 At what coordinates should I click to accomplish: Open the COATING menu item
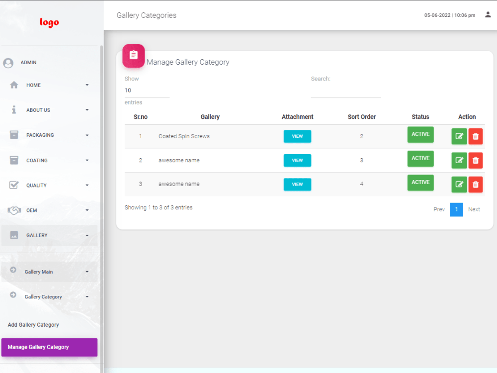[x=49, y=160]
